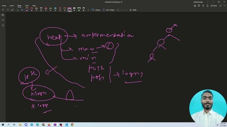Share this notebook
The width and height of the screenshot is (227, 127).
[x=214, y=6]
